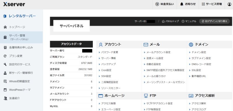Open メールの振り分け link
The image size is (233, 111).
pos(156,76)
